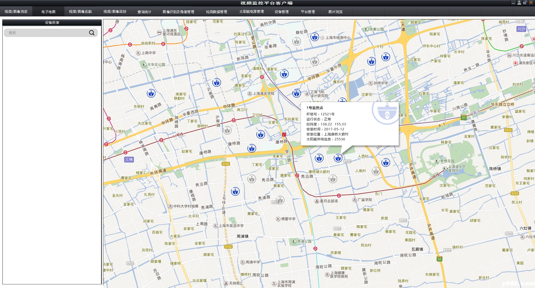Click the 川沙 label on map
Viewport: 535px width, 288px height.
pyautogui.click(x=521, y=29)
